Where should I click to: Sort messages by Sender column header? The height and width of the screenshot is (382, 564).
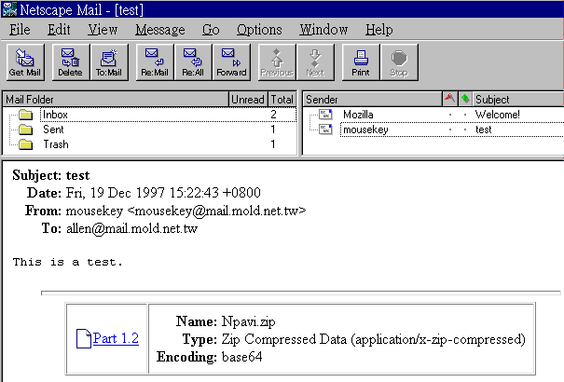[371, 99]
